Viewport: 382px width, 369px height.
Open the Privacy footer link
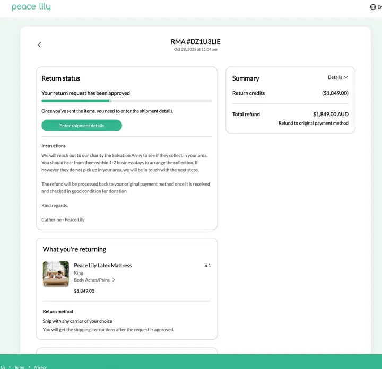[40, 367]
